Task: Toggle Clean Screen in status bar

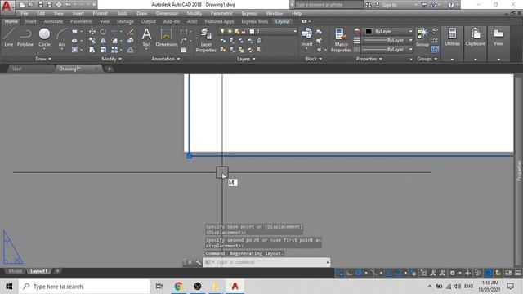Action: [x=508, y=273]
